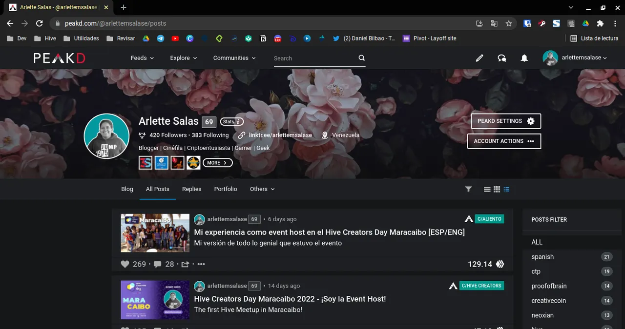Open the three-dot menu on first post
The height and width of the screenshot is (329, 625).
tap(201, 264)
